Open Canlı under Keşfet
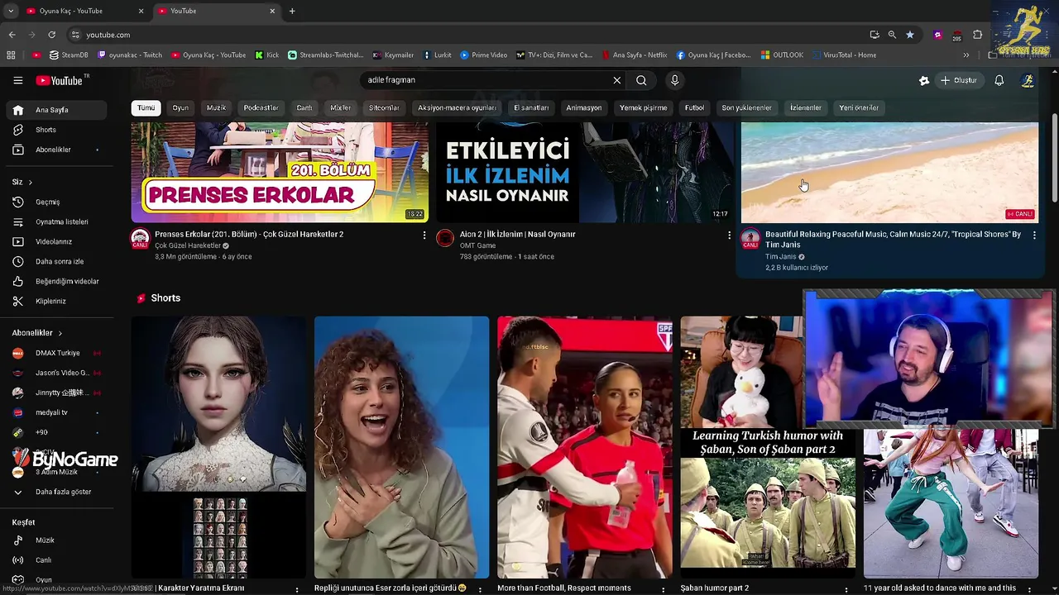This screenshot has height=595, width=1059. click(56, 560)
